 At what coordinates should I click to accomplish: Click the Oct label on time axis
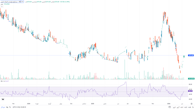(71, 104)
